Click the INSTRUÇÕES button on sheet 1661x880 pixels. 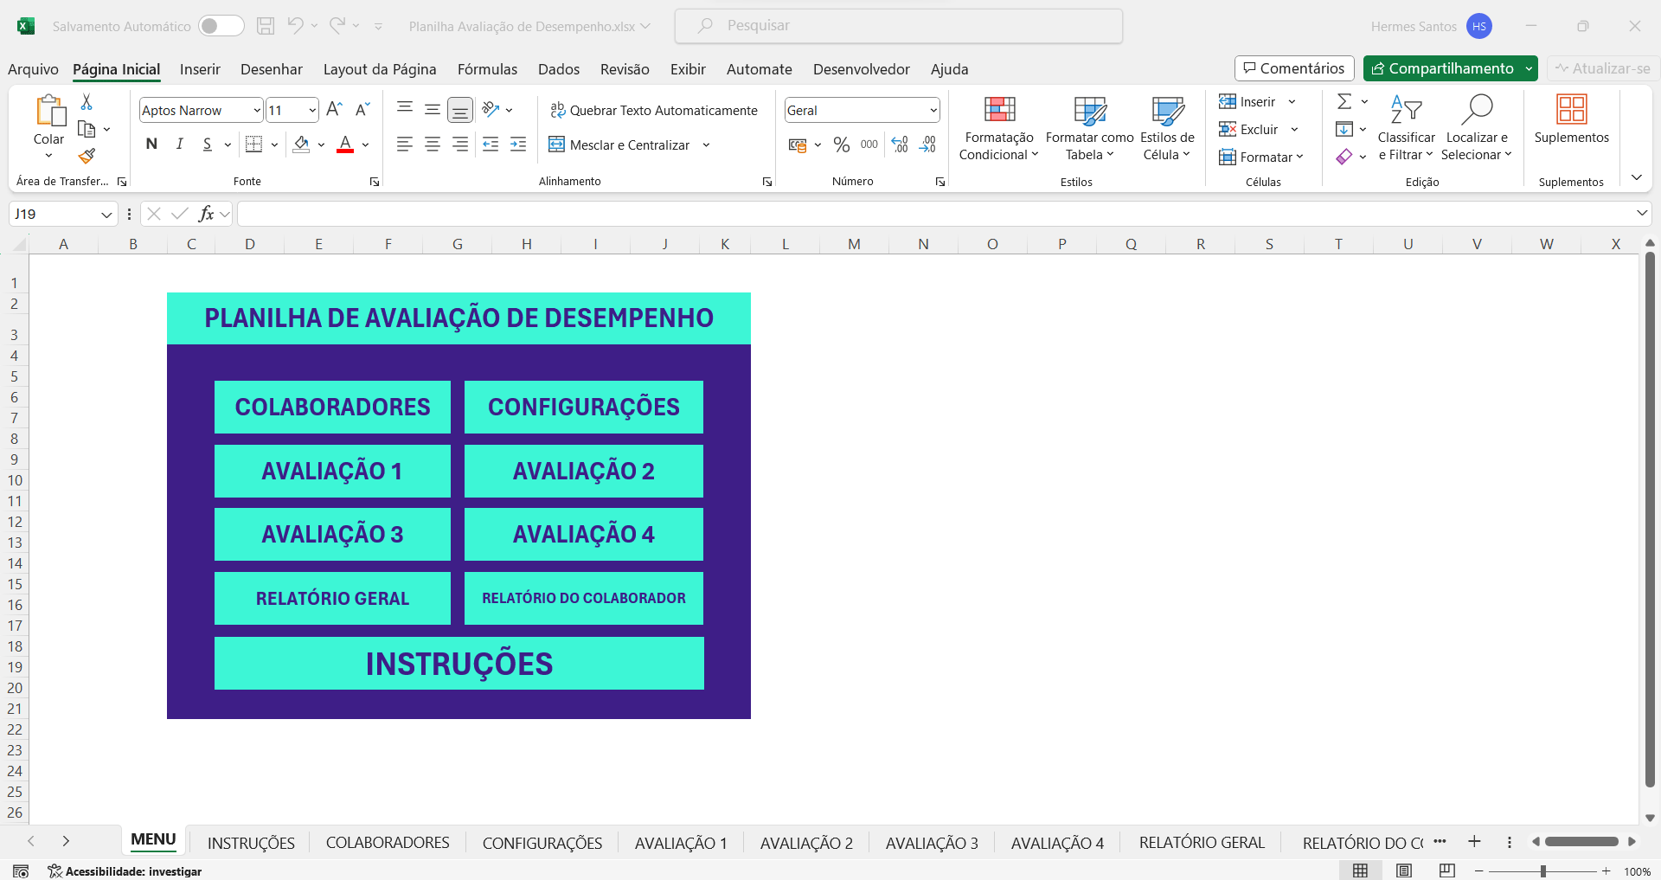[459, 664]
